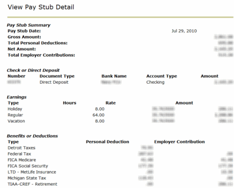This screenshot has height=188, width=234.
Task: Click the Account Type column header
Action: click(x=162, y=76)
